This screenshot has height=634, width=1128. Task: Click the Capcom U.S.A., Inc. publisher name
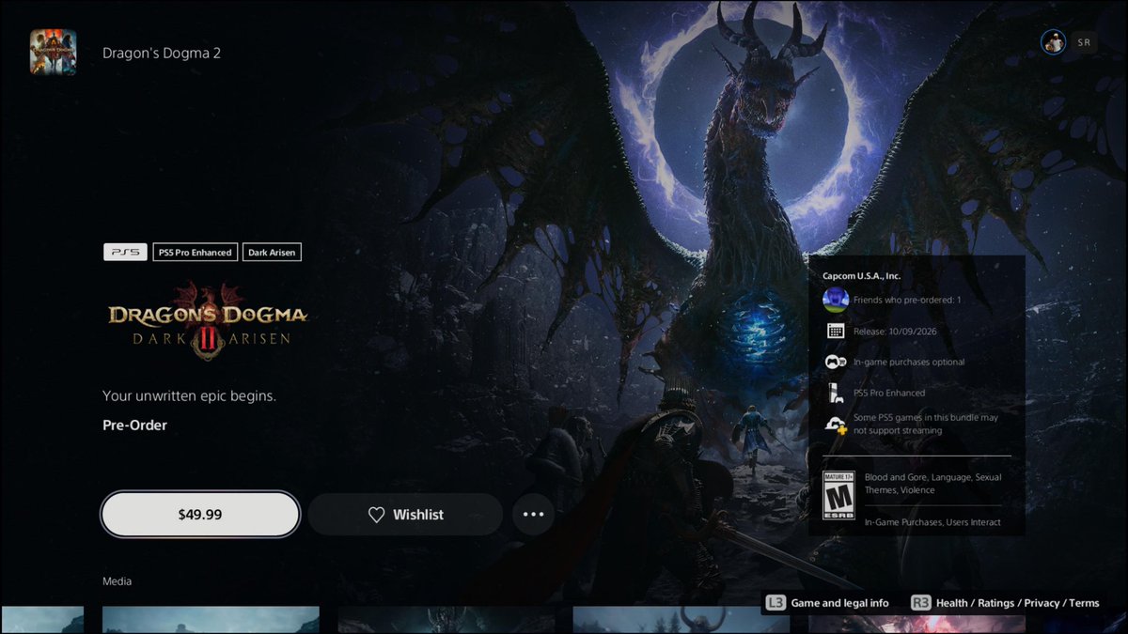pos(861,276)
